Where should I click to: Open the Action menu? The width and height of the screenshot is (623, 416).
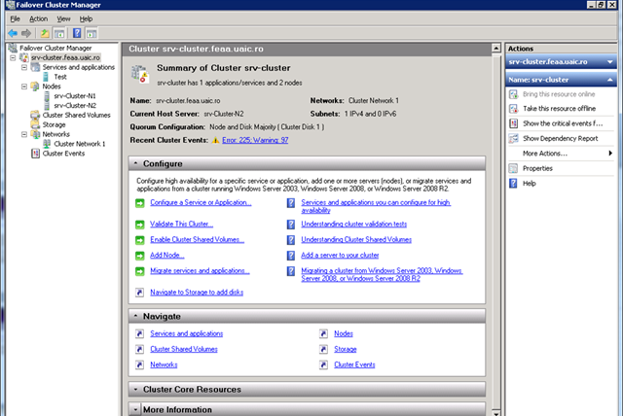(x=38, y=18)
